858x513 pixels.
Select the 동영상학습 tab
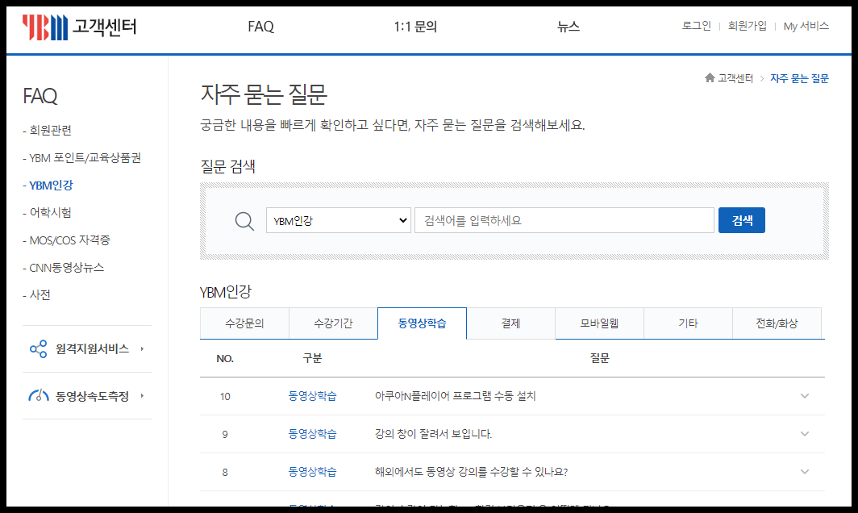422,323
